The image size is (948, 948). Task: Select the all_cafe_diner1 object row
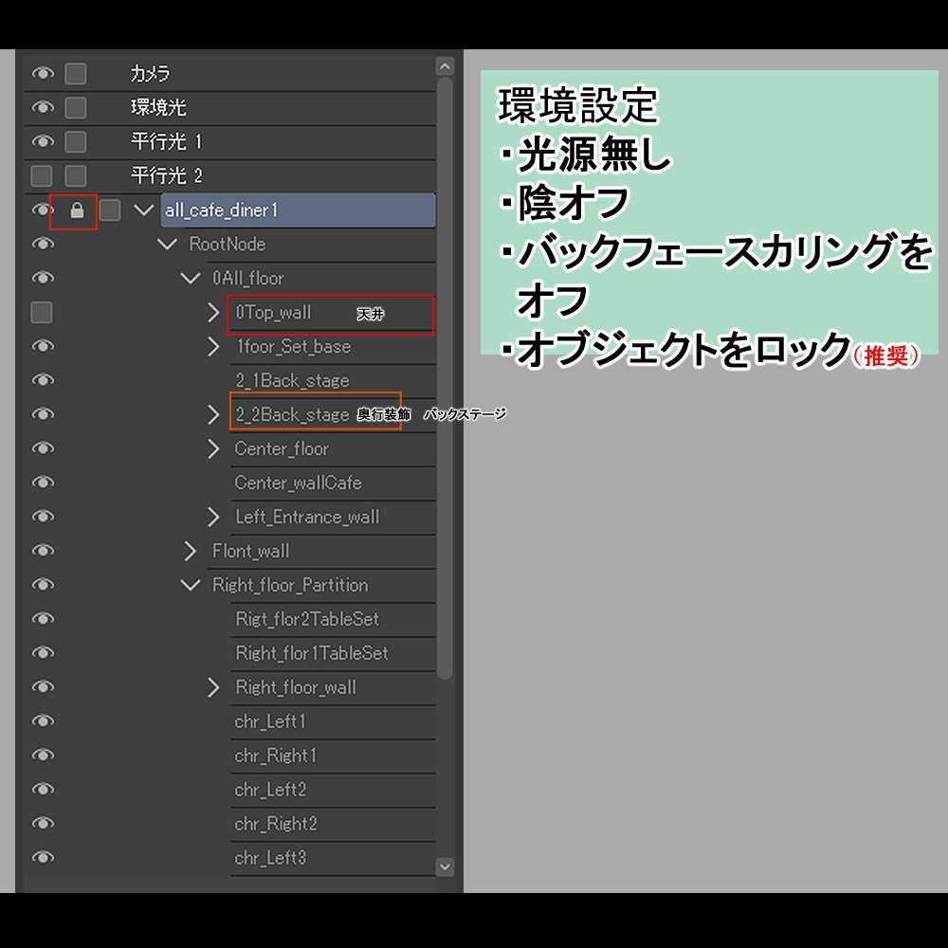pos(298,210)
